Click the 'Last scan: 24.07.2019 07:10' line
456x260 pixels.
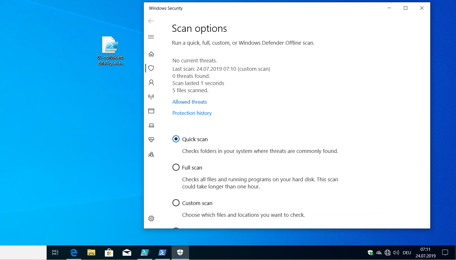point(221,69)
